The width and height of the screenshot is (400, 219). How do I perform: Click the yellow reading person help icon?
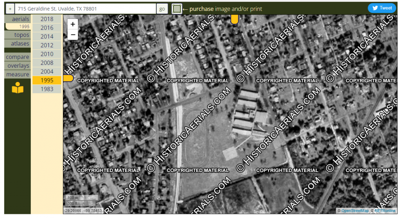[18, 88]
